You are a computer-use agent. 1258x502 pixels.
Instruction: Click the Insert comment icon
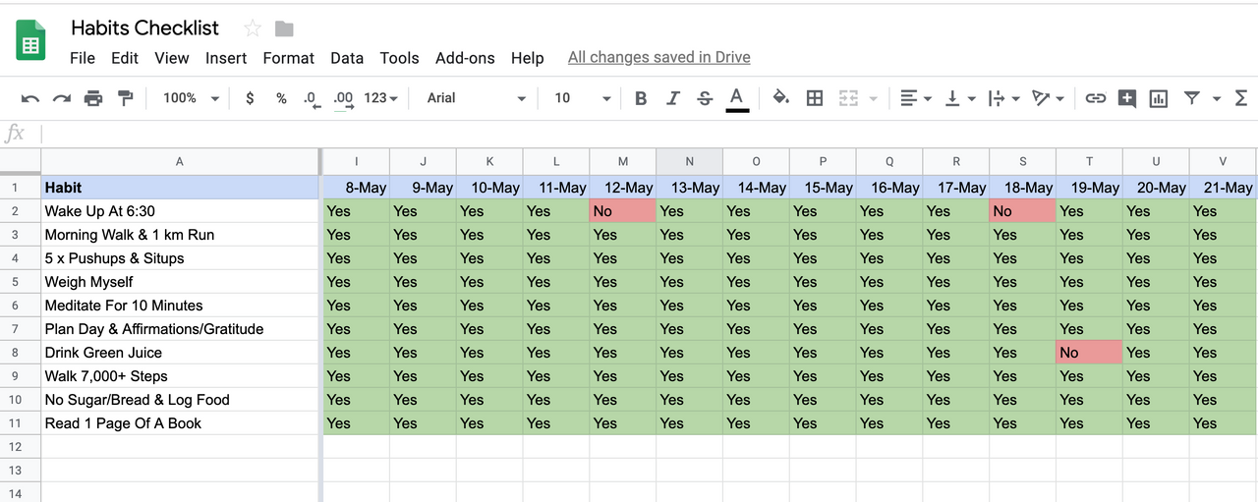[x=1127, y=98]
